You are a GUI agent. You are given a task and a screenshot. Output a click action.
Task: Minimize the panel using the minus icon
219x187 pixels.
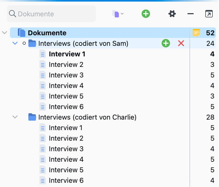click(x=190, y=14)
